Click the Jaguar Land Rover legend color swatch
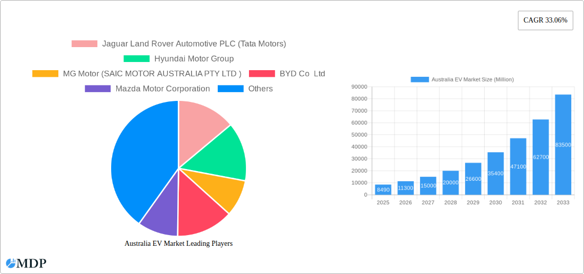Screen dimensions: 584x274 tap(85, 44)
